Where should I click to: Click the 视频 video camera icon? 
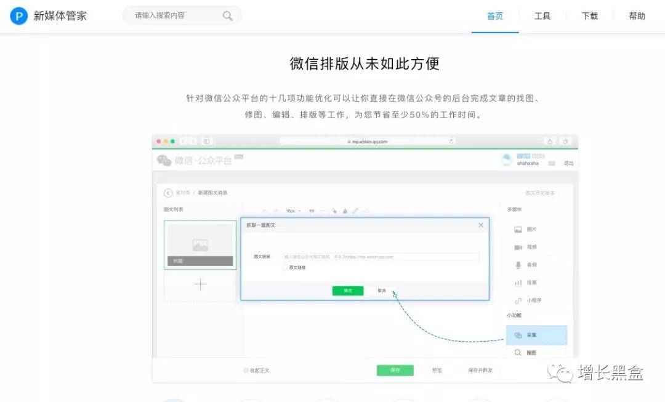pos(518,247)
